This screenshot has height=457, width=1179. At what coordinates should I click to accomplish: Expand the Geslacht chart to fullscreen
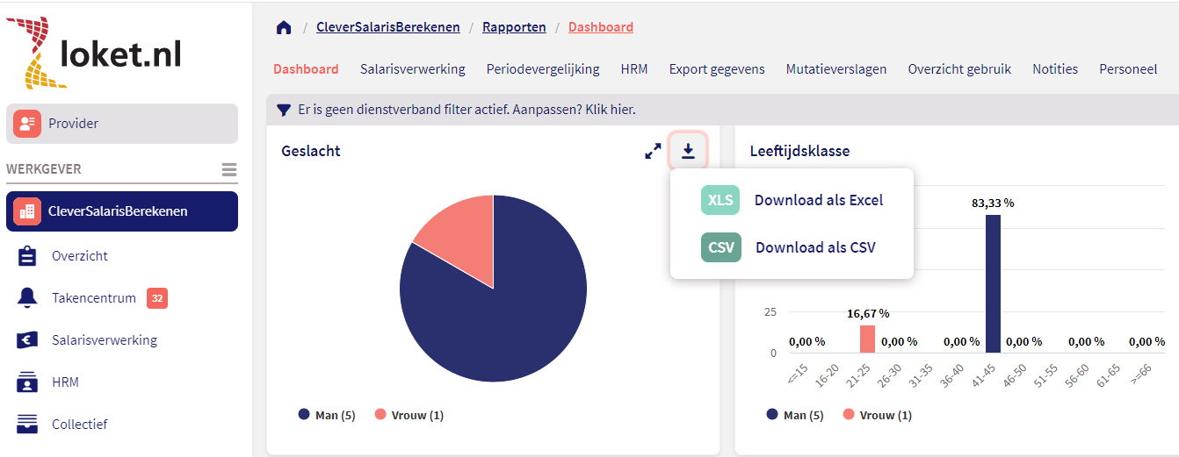[653, 152]
